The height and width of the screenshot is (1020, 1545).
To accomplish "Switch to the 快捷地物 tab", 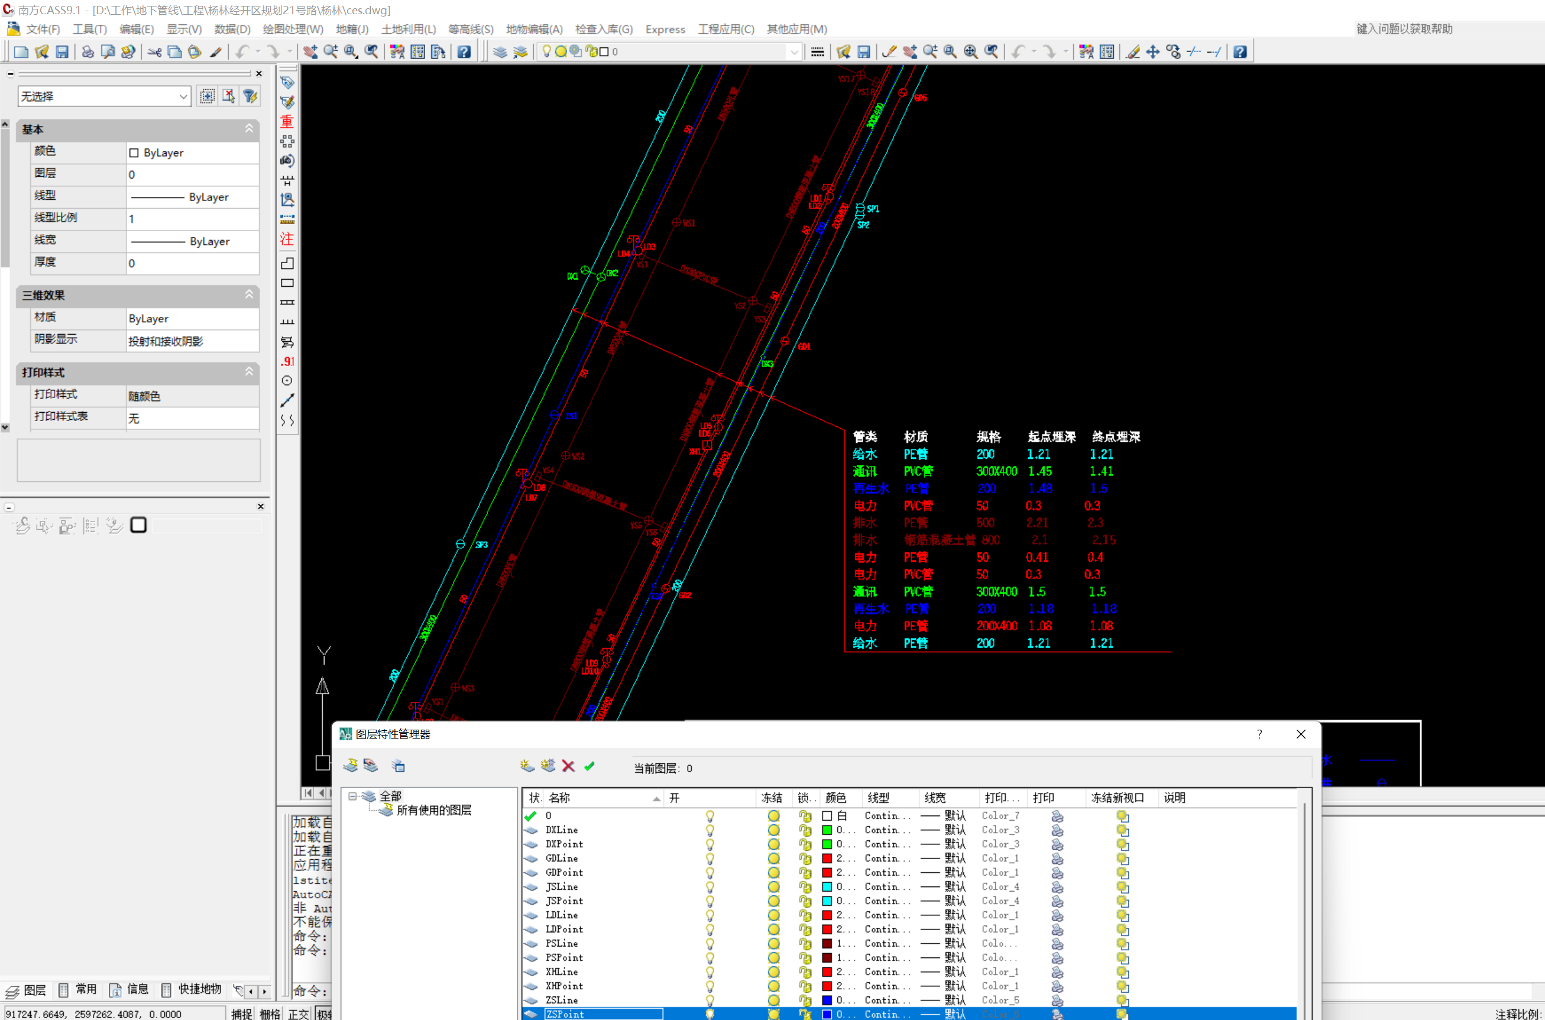I will pyautogui.click(x=193, y=989).
